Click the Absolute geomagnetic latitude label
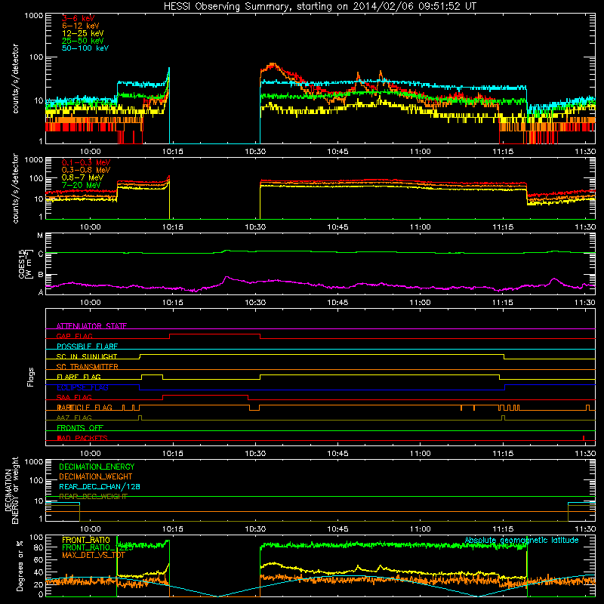 [x=522, y=540]
